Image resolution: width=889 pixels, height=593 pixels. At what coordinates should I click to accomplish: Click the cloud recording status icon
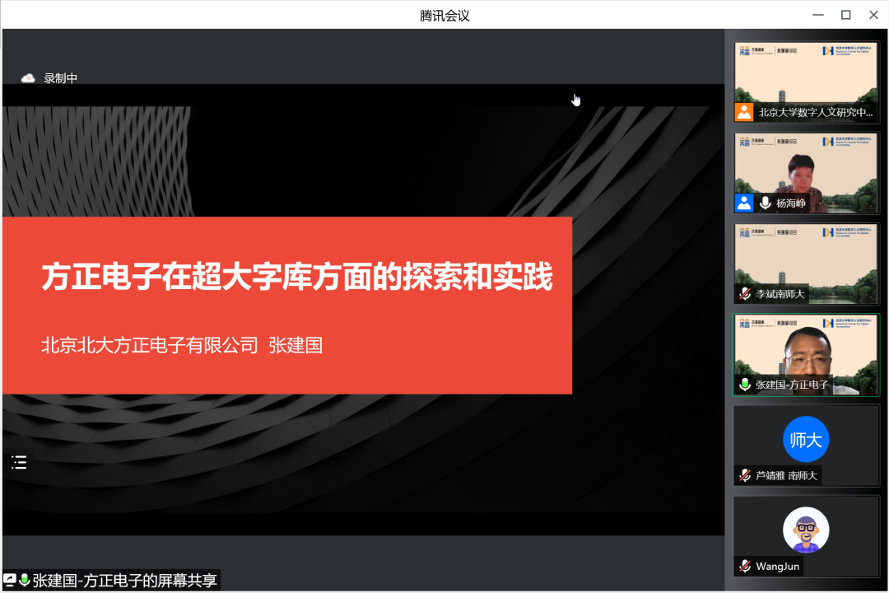pyautogui.click(x=28, y=77)
